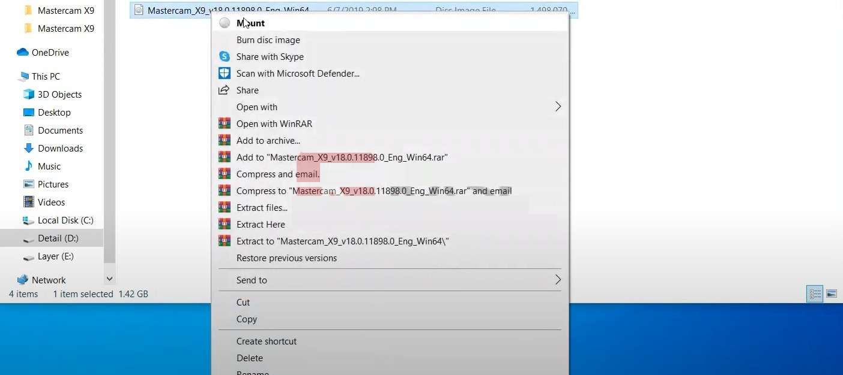Click the Mastercam disc image file icon

139,10
